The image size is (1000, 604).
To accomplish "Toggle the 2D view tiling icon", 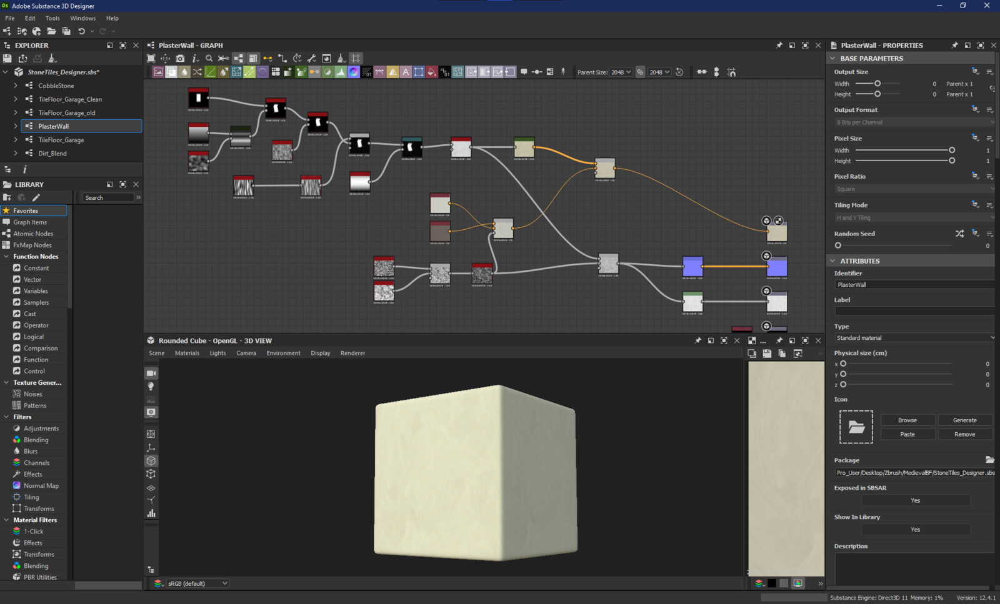I will click(784, 583).
